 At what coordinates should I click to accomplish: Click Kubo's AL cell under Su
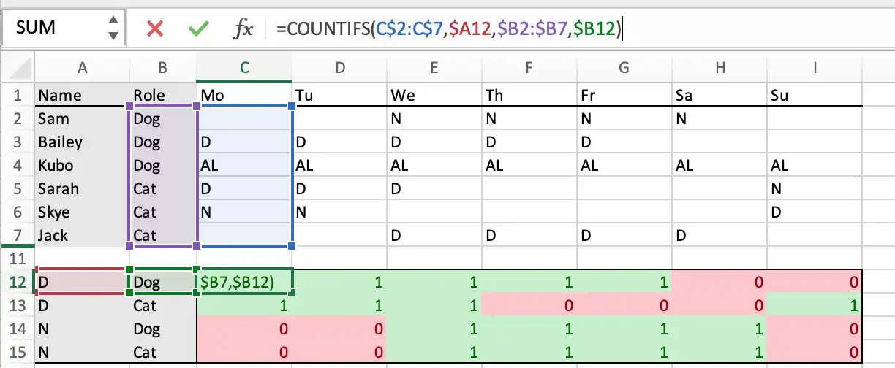pyautogui.click(x=815, y=165)
